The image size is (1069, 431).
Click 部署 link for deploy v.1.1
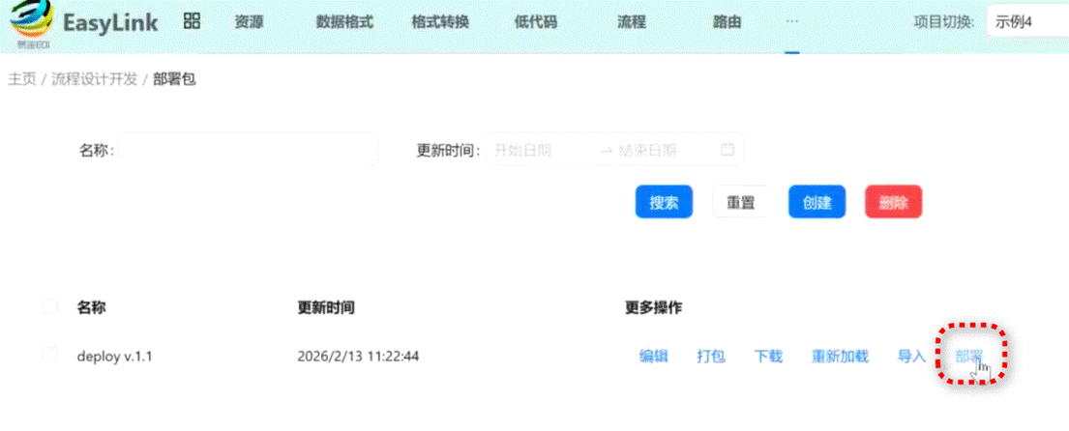[x=969, y=357]
